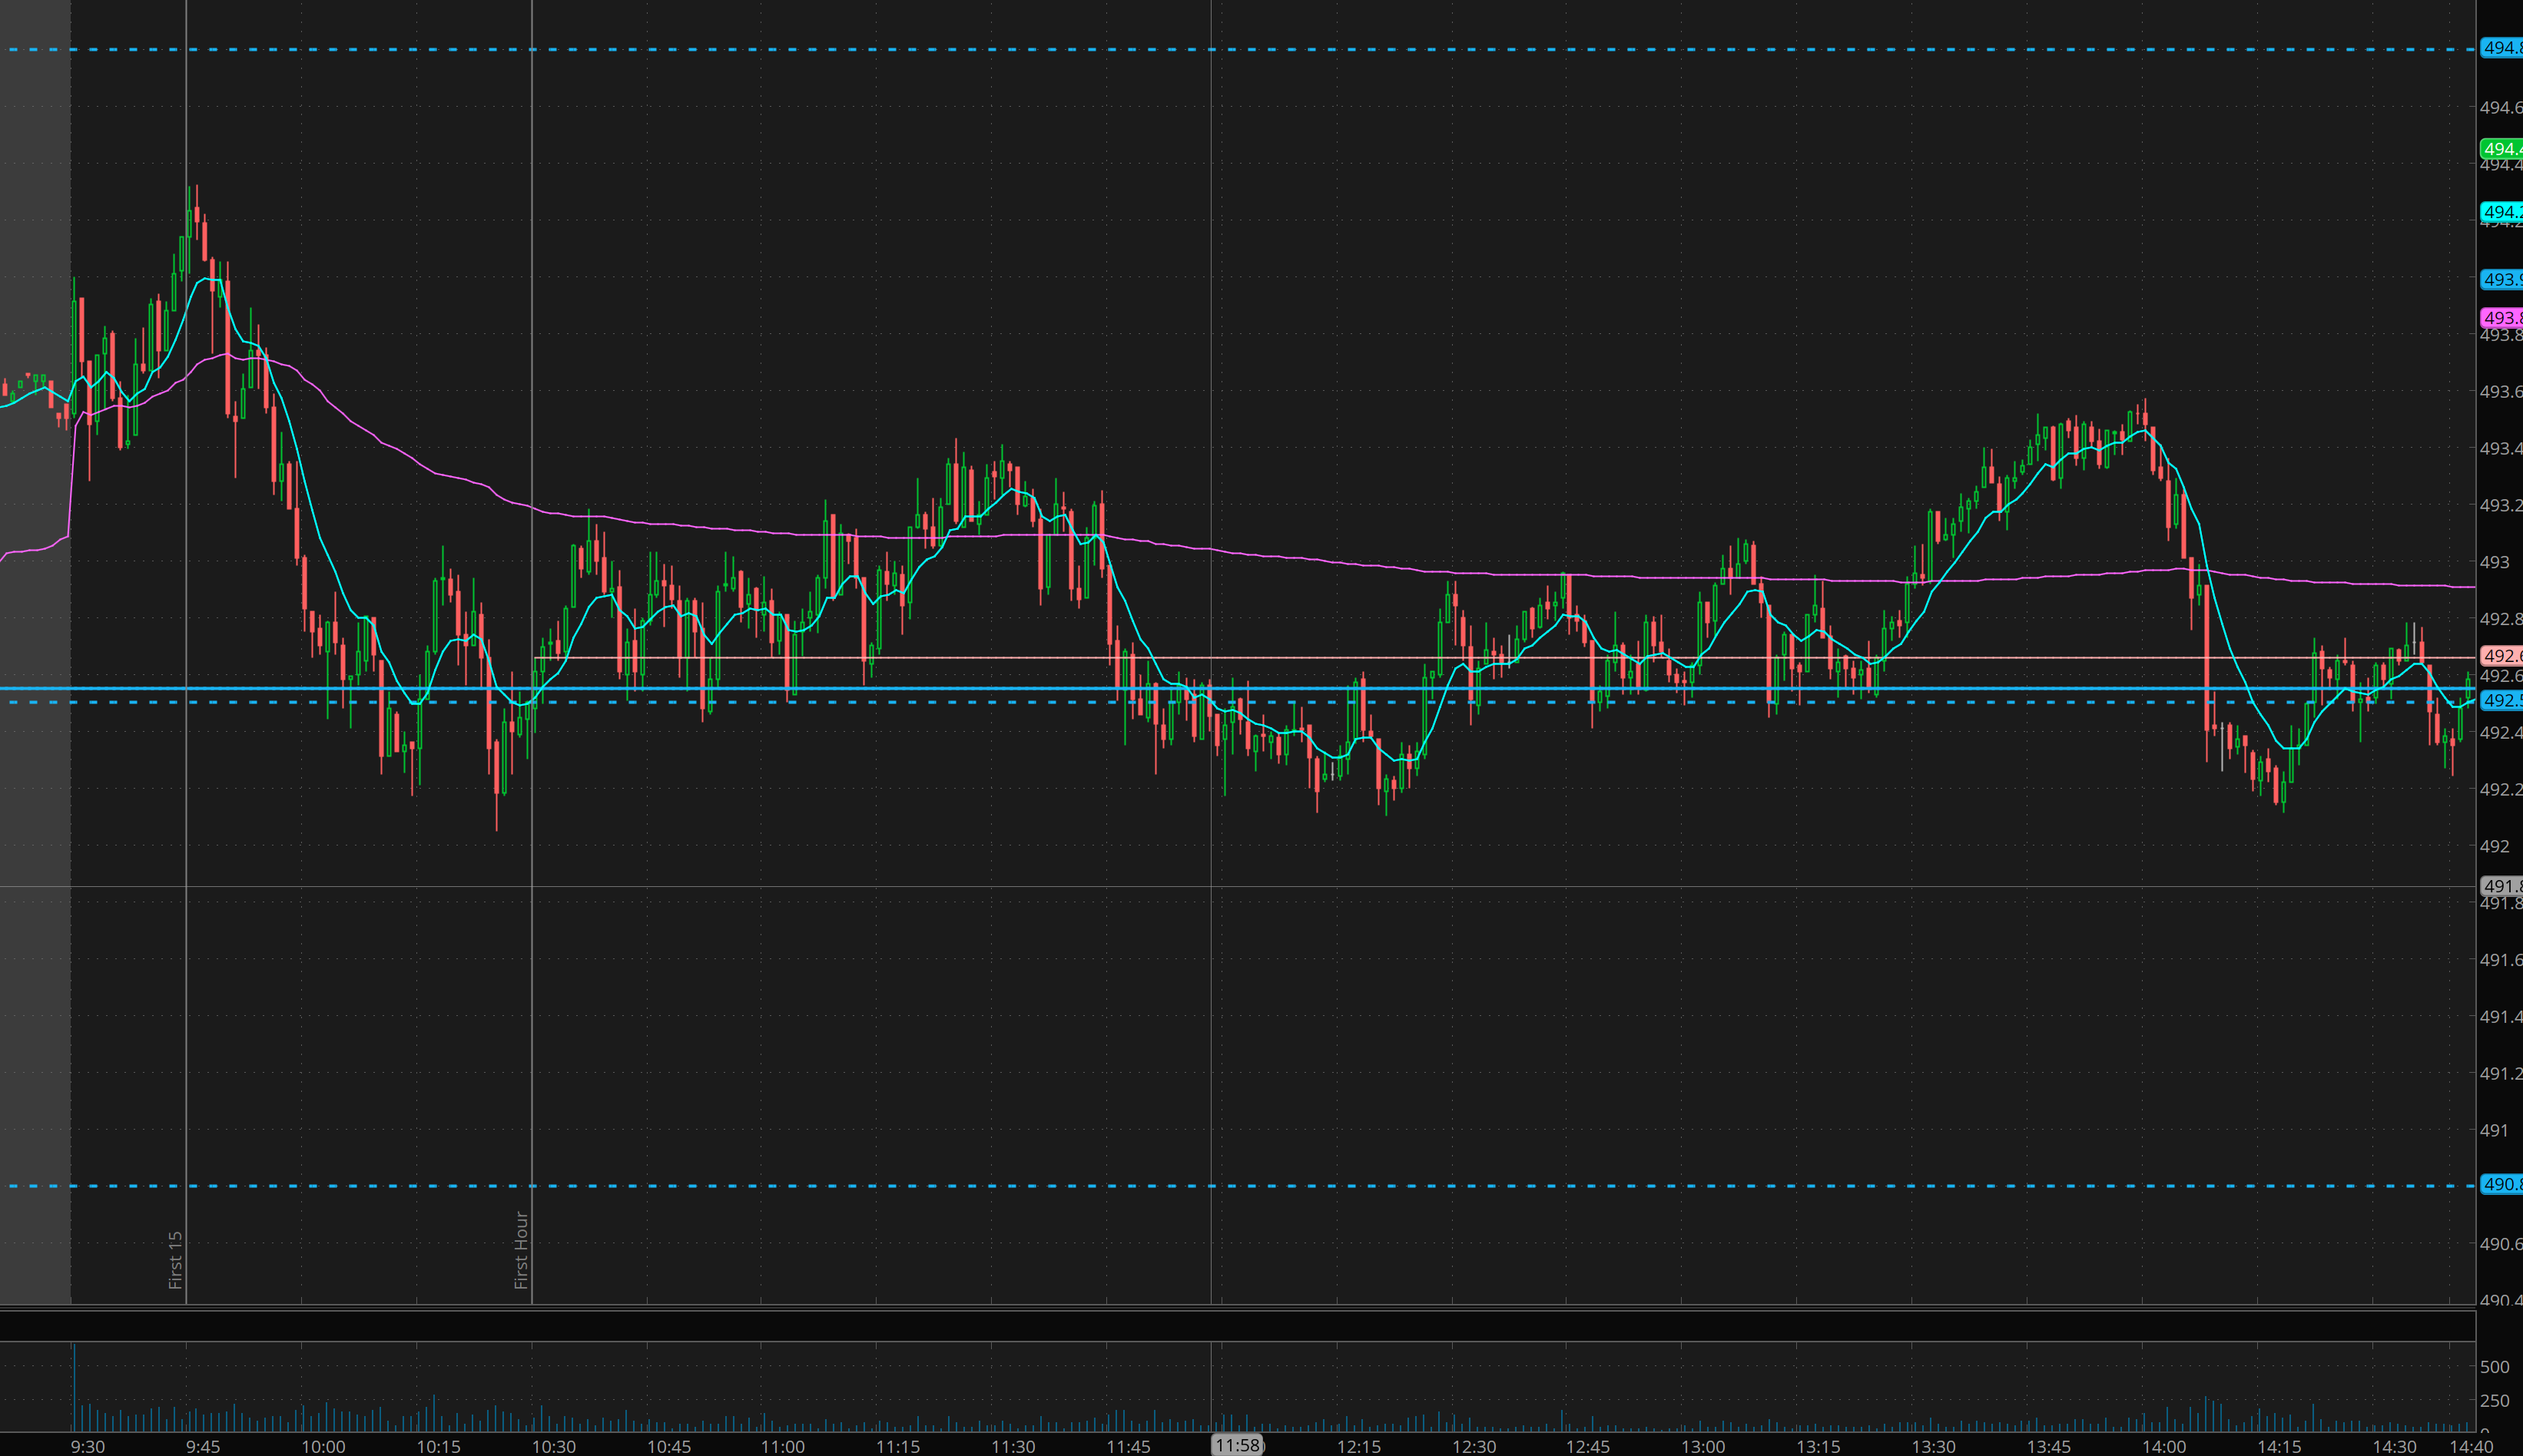
Task: Click the upper dashed blue resistance line
Action: (x=1201, y=47)
